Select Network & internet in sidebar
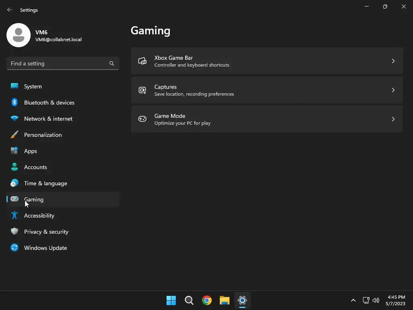 pos(63,119)
